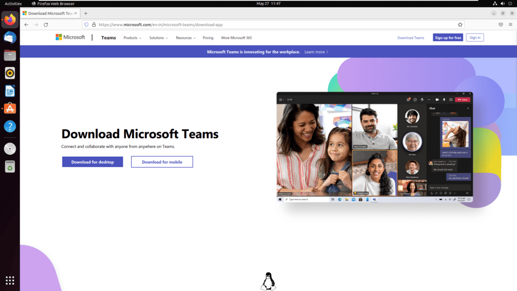Click the Teams meeting screenshot image
This screenshot has height=291, width=517.
pos(374,147)
